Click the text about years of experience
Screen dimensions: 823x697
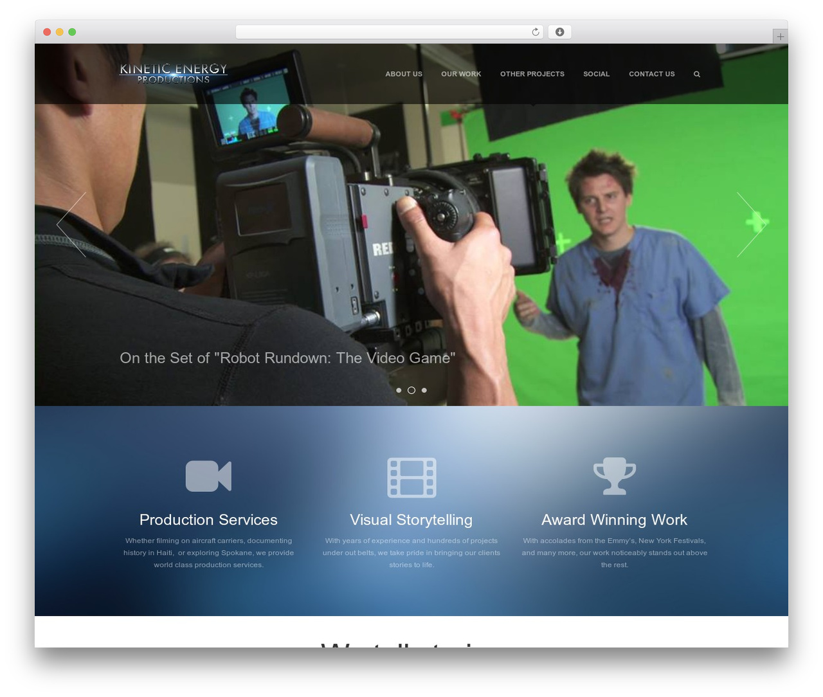411,553
